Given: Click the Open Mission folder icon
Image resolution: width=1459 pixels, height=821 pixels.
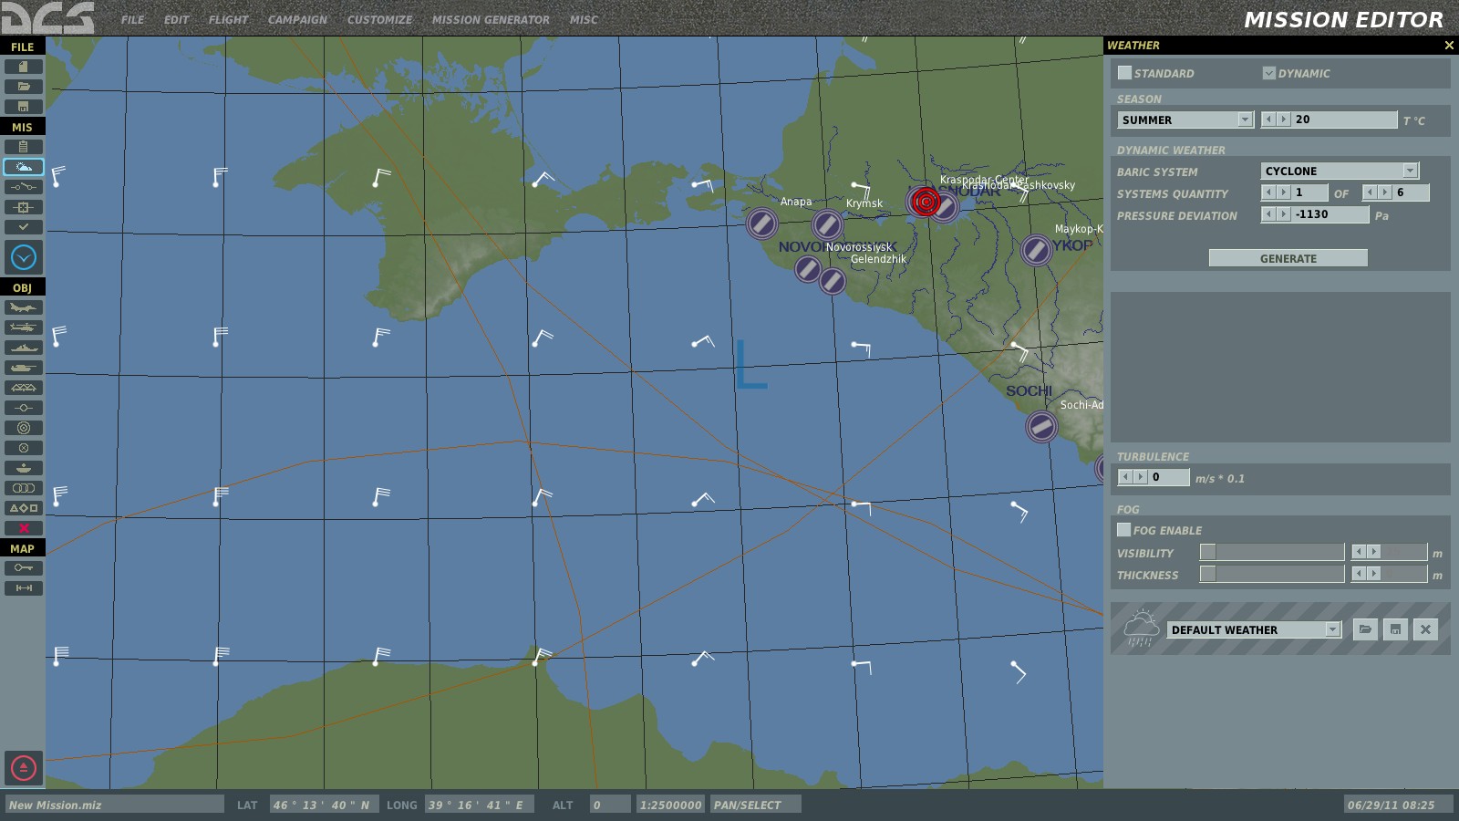Looking at the screenshot, I should click(24, 87).
